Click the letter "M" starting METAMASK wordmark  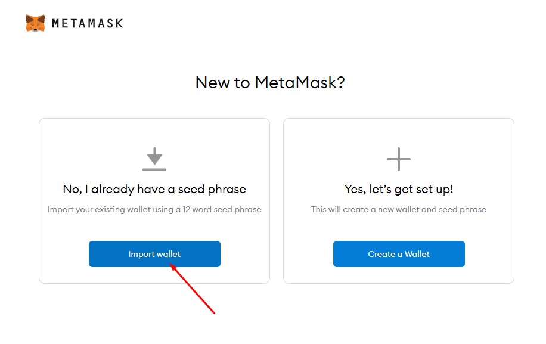(x=57, y=24)
